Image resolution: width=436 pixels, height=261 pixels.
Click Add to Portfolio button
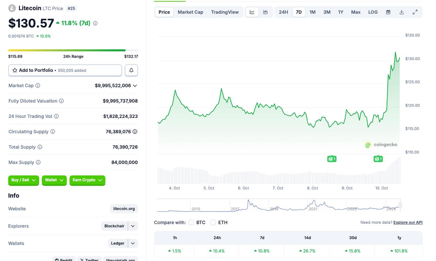tap(65, 70)
